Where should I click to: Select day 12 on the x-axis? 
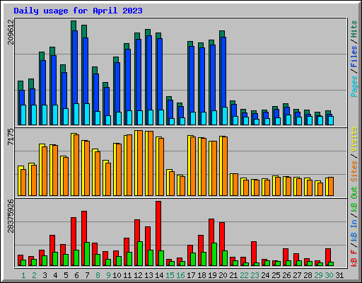(x=138, y=275)
